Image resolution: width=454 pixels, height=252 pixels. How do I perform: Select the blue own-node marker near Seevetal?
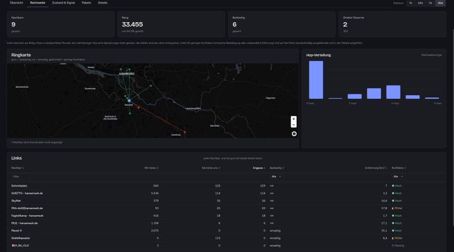(x=129, y=101)
